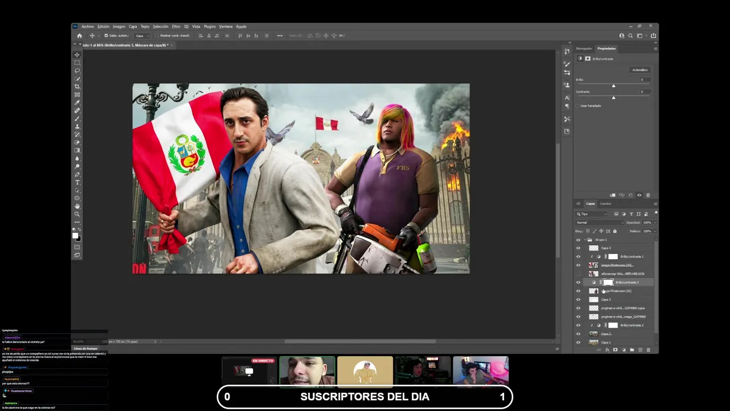
Task: Clip adjustment to layer icon in Properties
Action: 613,195
